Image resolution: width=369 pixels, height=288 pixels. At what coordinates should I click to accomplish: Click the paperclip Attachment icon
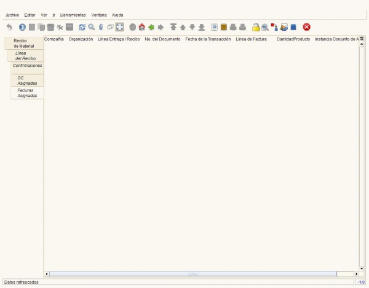pyautogui.click(x=101, y=27)
